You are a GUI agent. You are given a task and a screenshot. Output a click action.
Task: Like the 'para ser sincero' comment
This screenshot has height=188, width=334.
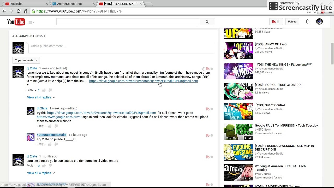[44, 166]
